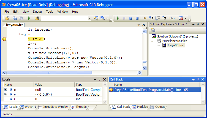Open the other-windows icon dropdown arrow

coord(107,18)
